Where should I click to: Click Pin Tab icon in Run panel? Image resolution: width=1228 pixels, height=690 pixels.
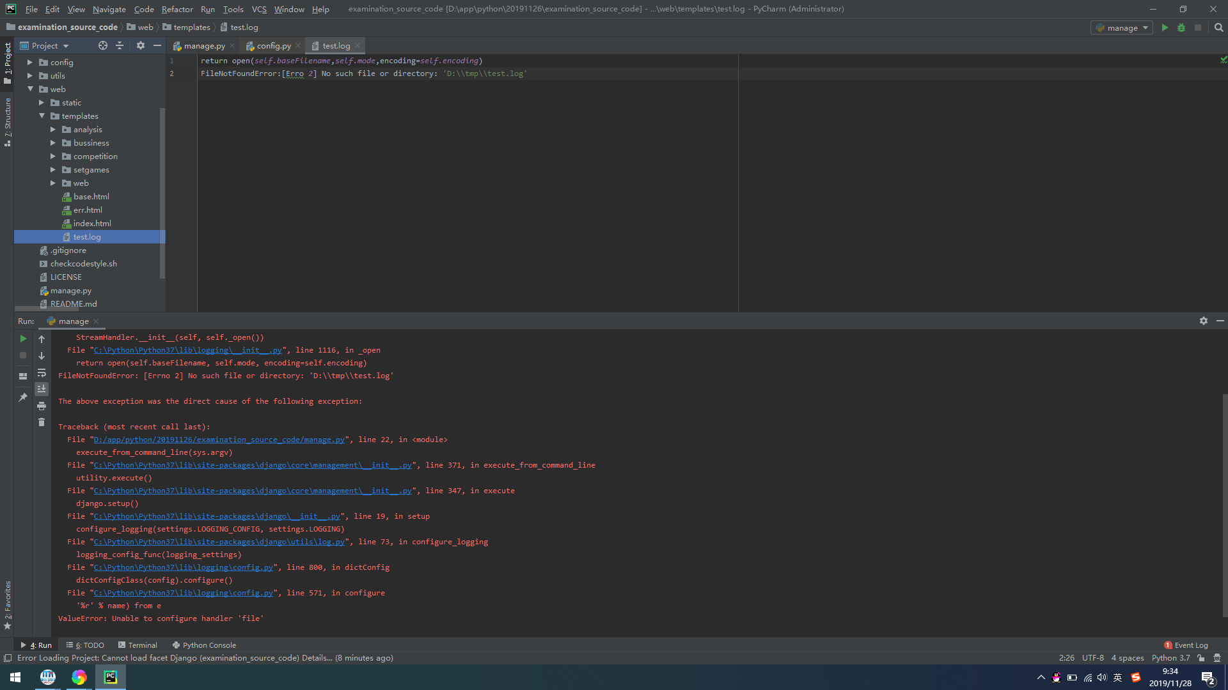(x=23, y=397)
